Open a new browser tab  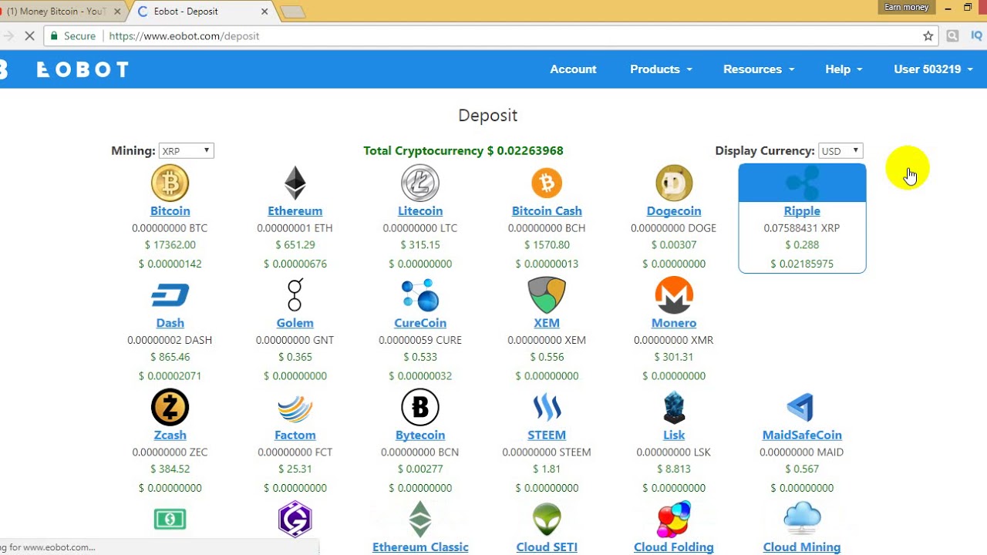point(294,12)
